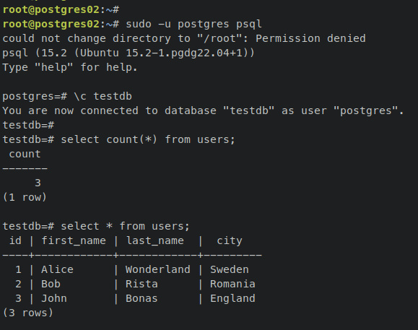Click the Romania city cell
418x330 pixels.
tap(232, 285)
